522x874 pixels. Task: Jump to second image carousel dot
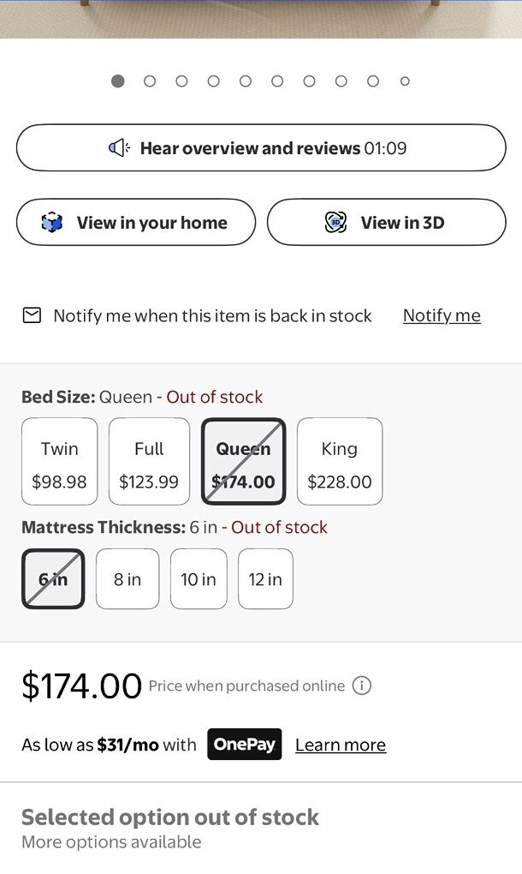[x=150, y=81]
